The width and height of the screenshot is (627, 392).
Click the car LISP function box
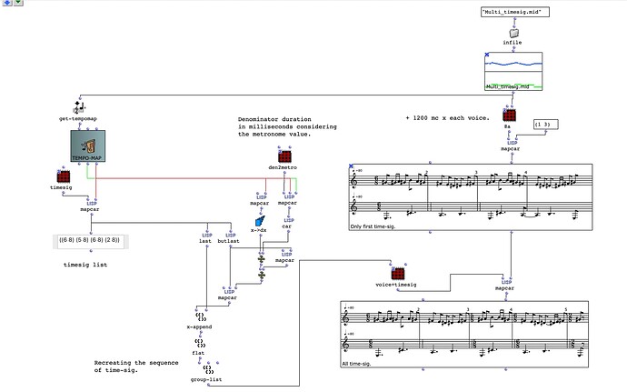click(x=287, y=221)
